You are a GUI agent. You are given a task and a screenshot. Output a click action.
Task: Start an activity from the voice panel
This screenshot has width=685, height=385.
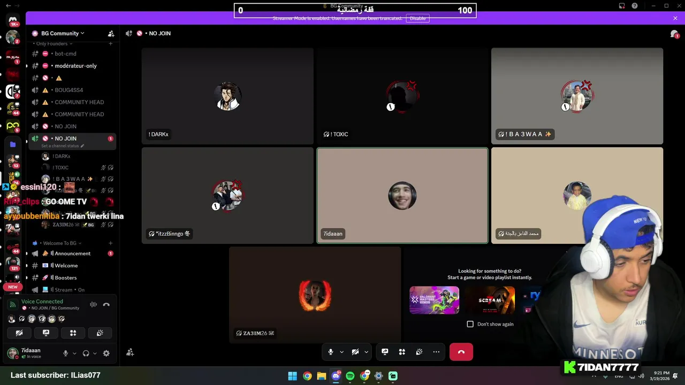pyautogui.click(x=73, y=333)
